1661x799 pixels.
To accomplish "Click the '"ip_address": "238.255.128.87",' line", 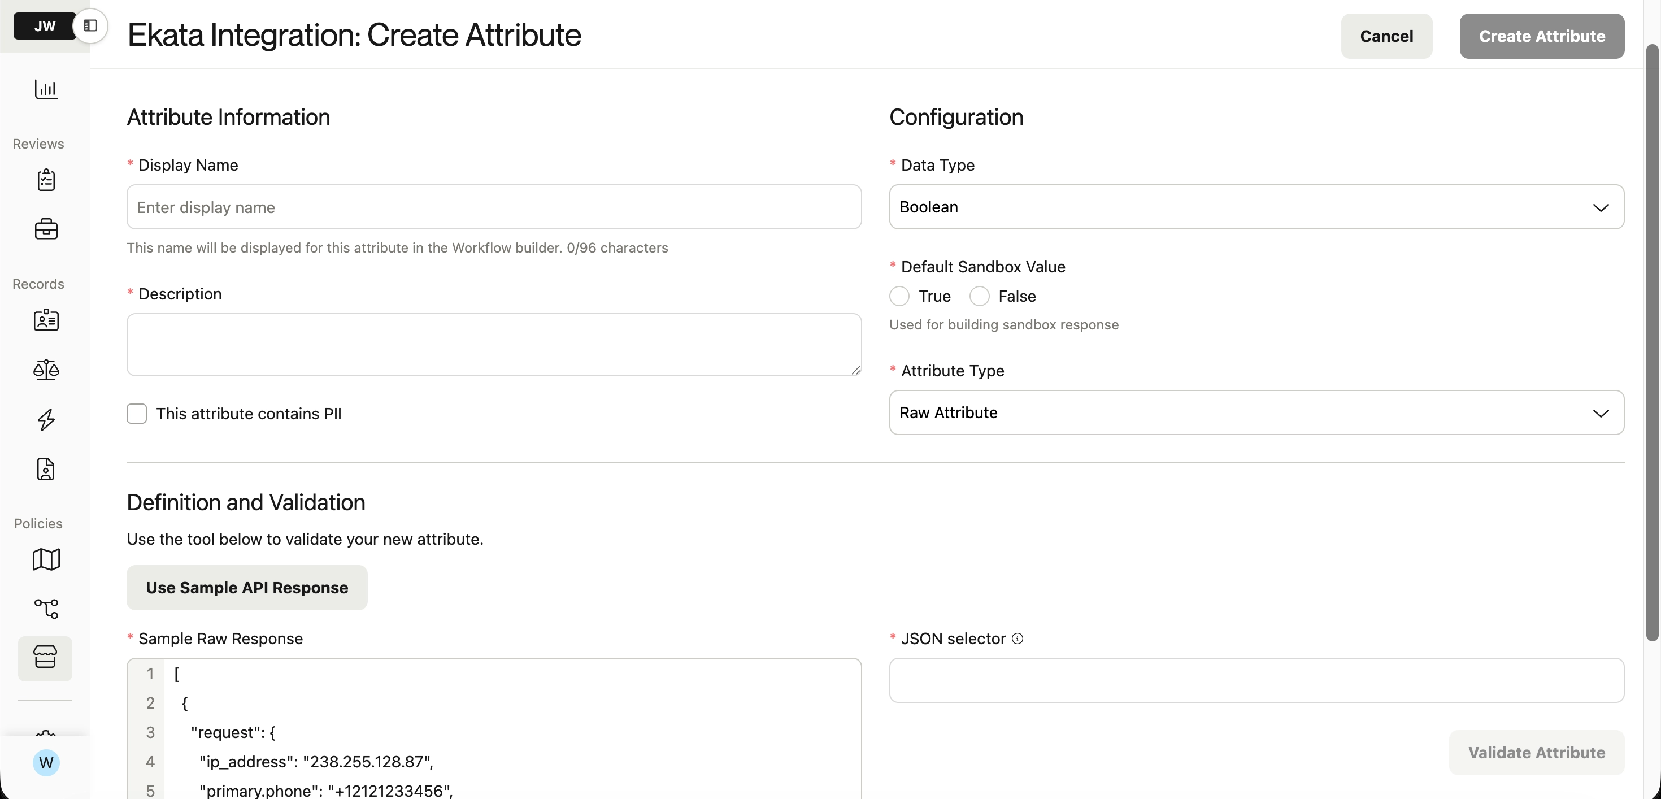I will click(316, 762).
